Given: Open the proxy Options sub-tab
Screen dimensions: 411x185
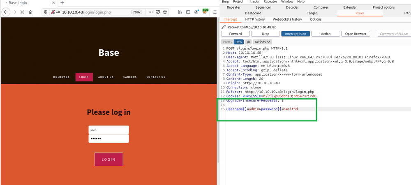Looking at the screenshot, I should tap(316, 19).
